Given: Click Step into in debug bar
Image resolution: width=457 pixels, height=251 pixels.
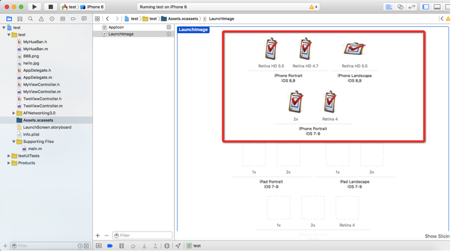Looking at the screenshot, I should (144, 246).
